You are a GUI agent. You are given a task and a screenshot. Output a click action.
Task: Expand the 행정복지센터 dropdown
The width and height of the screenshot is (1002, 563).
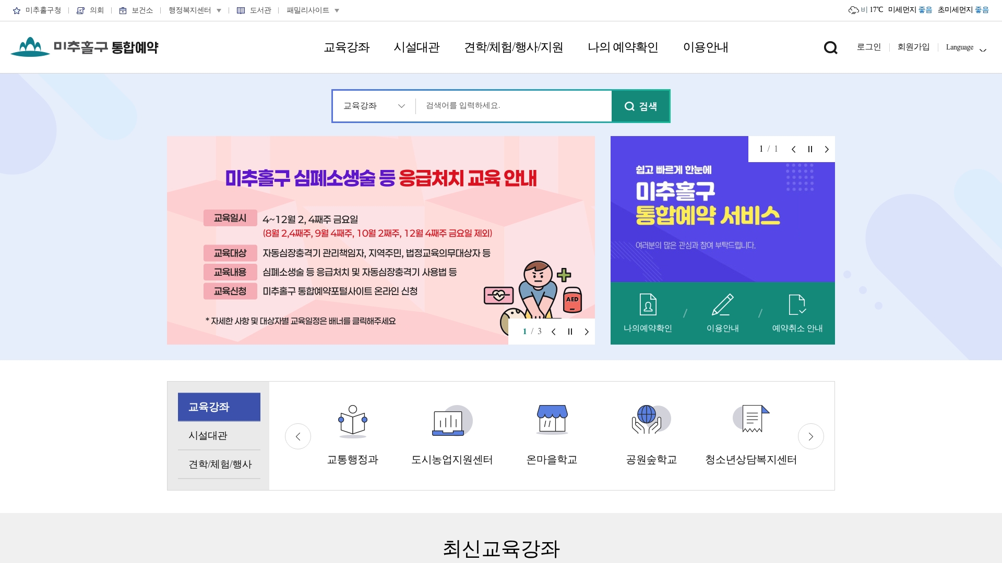(195, 10)
